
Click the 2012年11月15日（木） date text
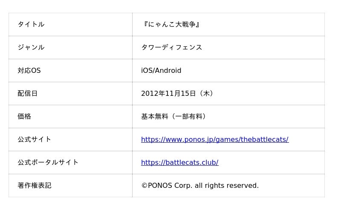pyautogui.click(x=177, y=93)
